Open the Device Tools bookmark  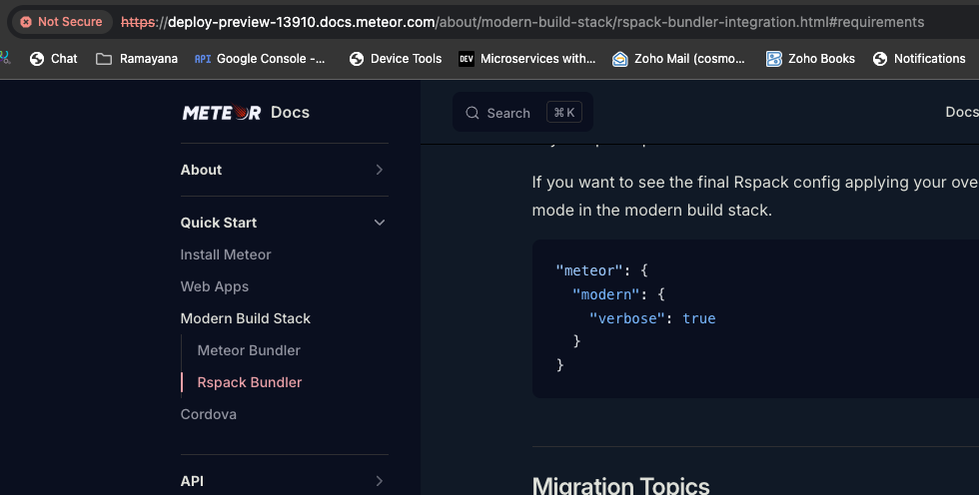pyautogui.click(x=396, y=59)
